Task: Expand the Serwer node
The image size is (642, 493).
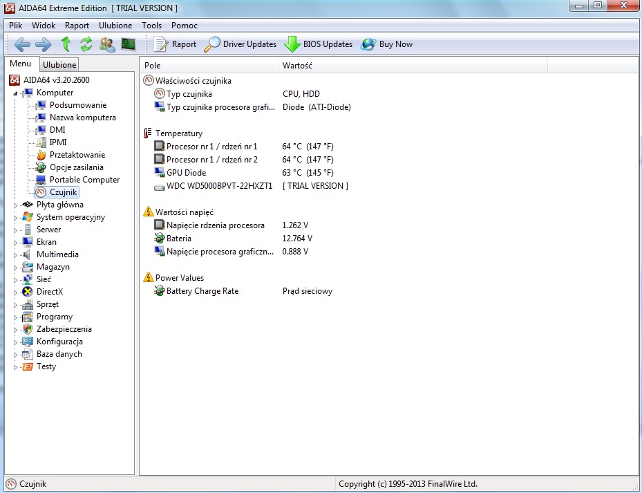Action: pyautogui.click(x=15, y=230)
